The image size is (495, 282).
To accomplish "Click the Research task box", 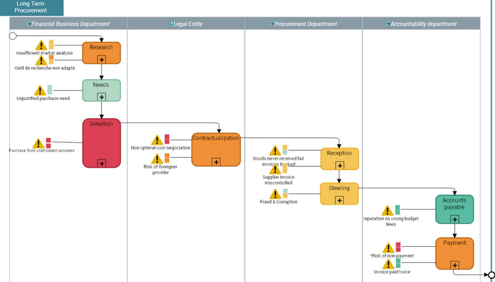I will (101, 53).
